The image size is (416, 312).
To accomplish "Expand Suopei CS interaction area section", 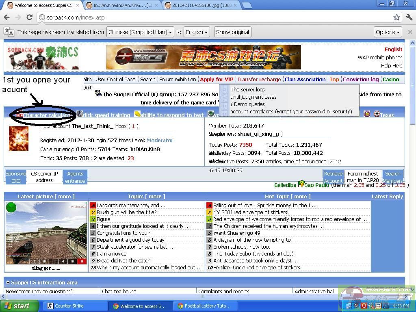I will [8, 282].
